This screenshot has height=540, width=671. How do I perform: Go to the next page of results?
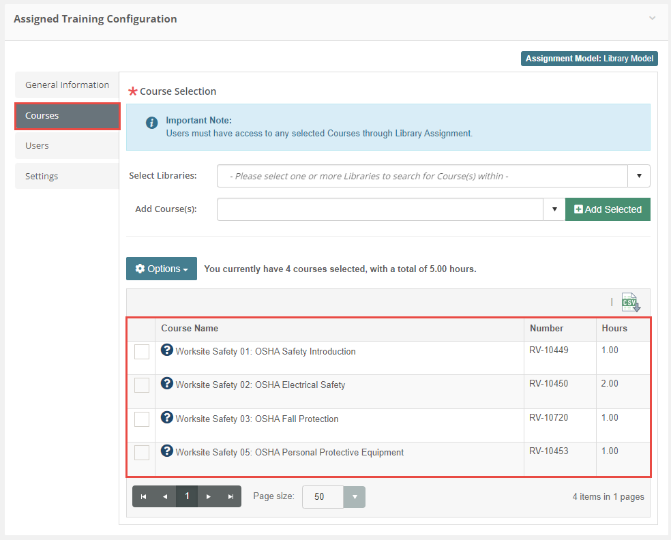[x=209, y=496]
